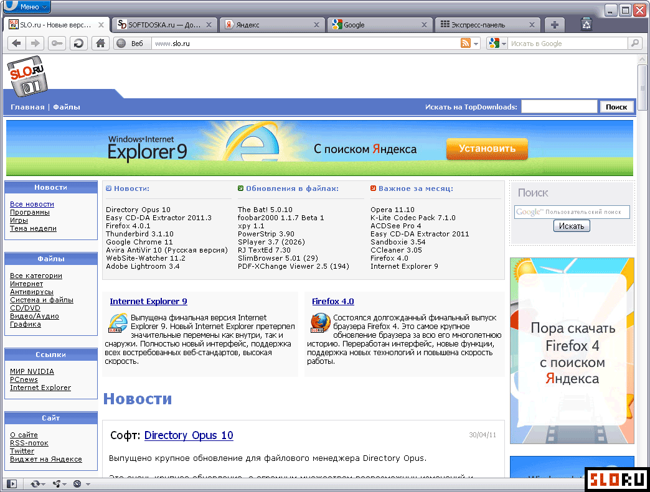
Task: Click the search magnifier icon
Action: point(634,43)
